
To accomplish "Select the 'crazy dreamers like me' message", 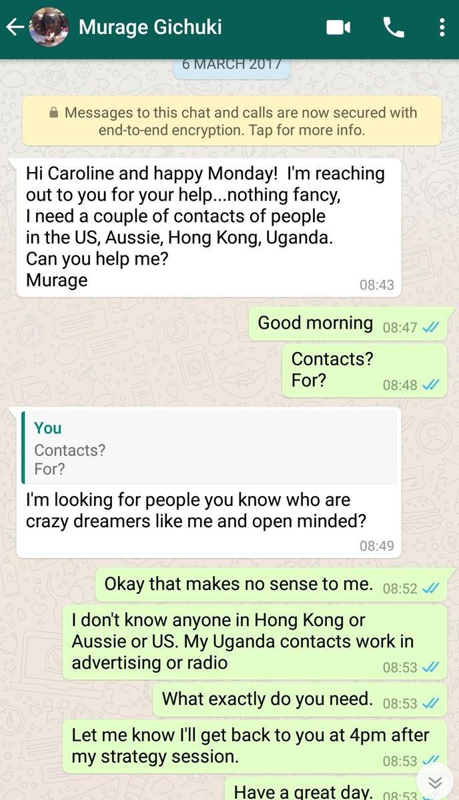I will (x=209, y=480).
